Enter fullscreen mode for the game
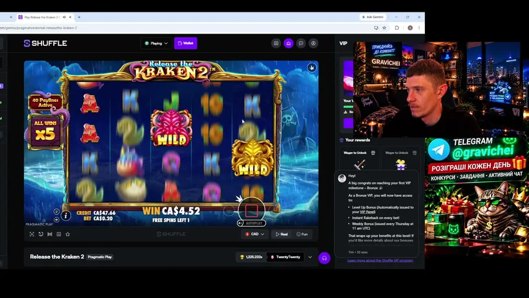Screen dimensions: 529x298 32,234
